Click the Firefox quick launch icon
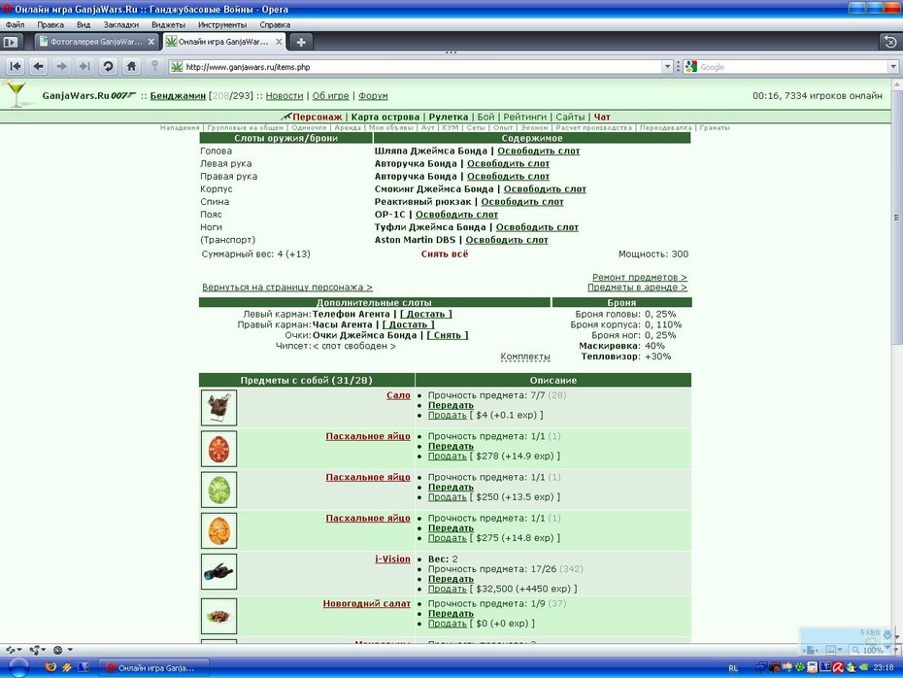Image resolution: width=903 pixels, height=678 pixels. click(x=50, y=667)
